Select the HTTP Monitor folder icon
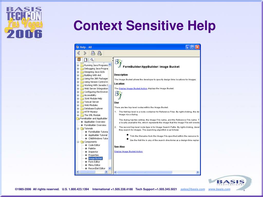This screenshot has height=197, width=263. pos(82,112)
